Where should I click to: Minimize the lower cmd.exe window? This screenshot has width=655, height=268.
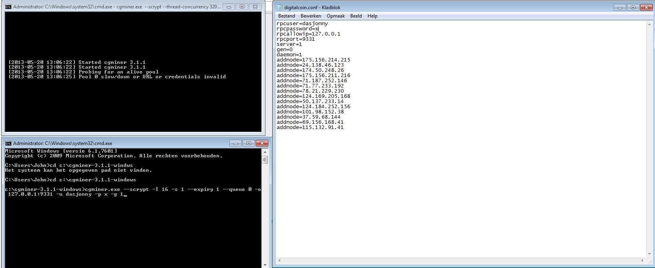click(235, 143)
